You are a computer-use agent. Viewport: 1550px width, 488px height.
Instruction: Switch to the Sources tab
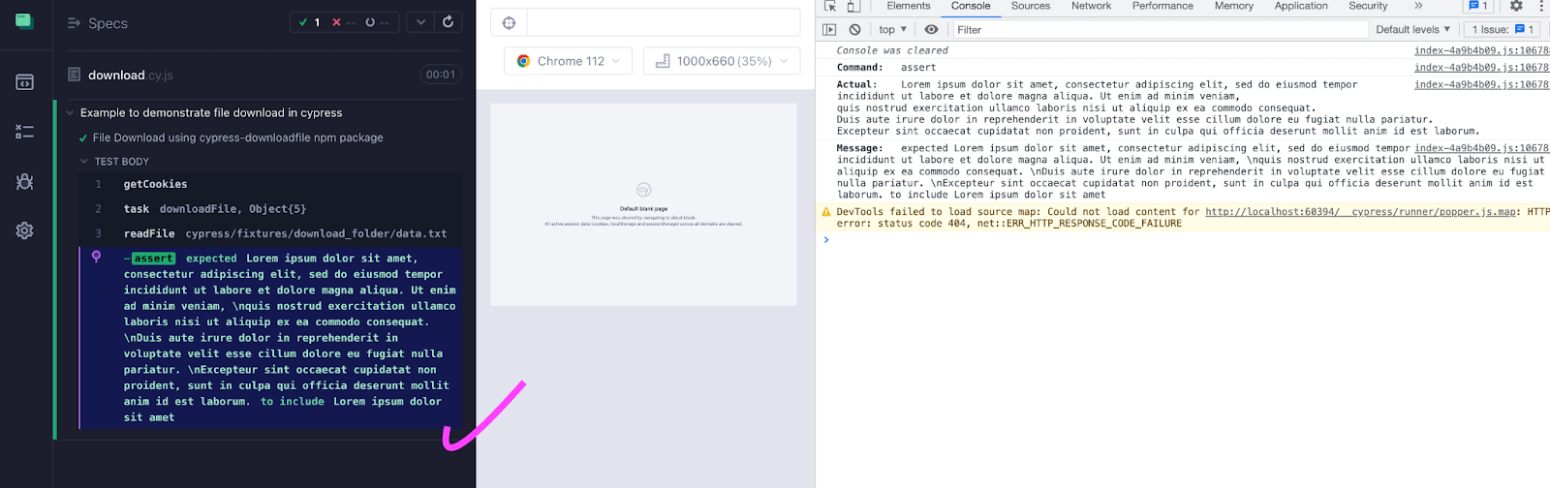tap(1031, 6)
